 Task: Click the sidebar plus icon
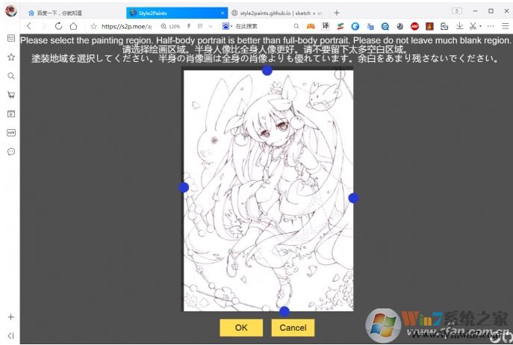coord(11,317)
